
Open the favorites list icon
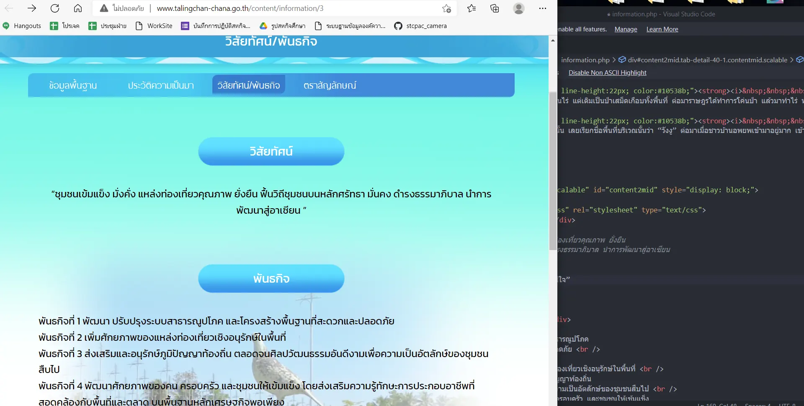tap(472, 8)
